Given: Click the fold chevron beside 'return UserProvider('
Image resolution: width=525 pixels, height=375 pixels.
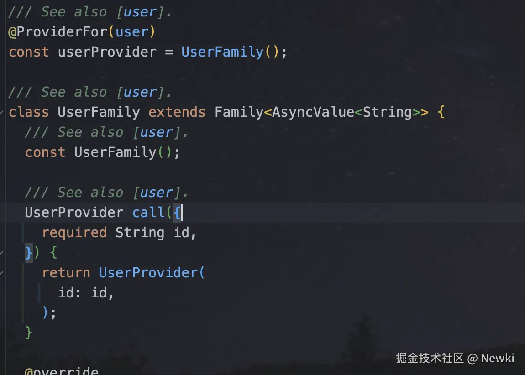Looking at the screenshot, I should coord(2,273).
